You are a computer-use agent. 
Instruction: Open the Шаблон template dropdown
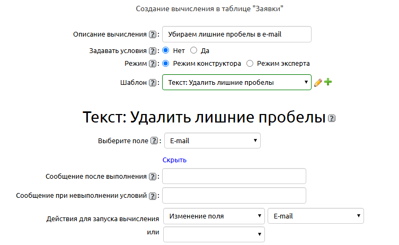(x=236, y=82)
